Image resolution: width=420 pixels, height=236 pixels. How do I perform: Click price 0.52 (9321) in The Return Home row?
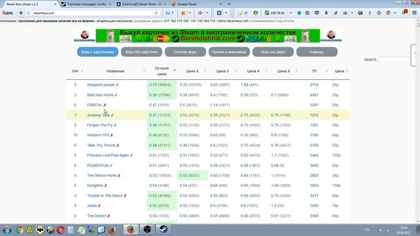pyautogui.click(x=190, y=176)
